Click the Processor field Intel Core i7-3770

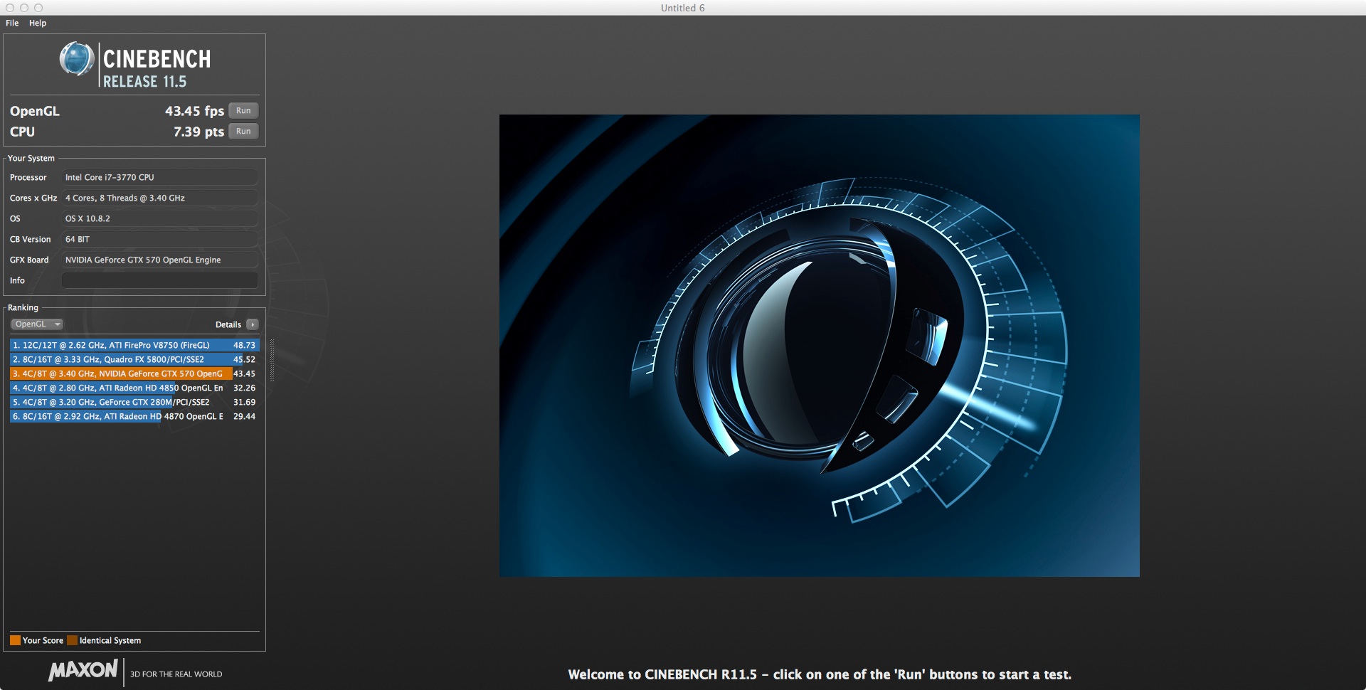click(x=159, y=177)
